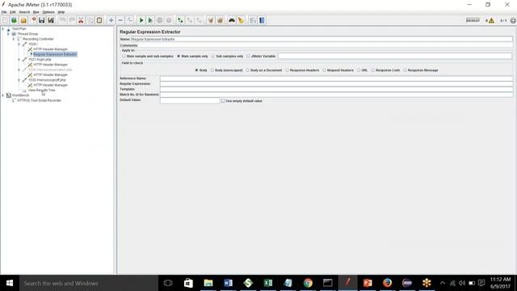Collapse the Recording Controller node
The image size is (517, 291).
tap(14, 39)
